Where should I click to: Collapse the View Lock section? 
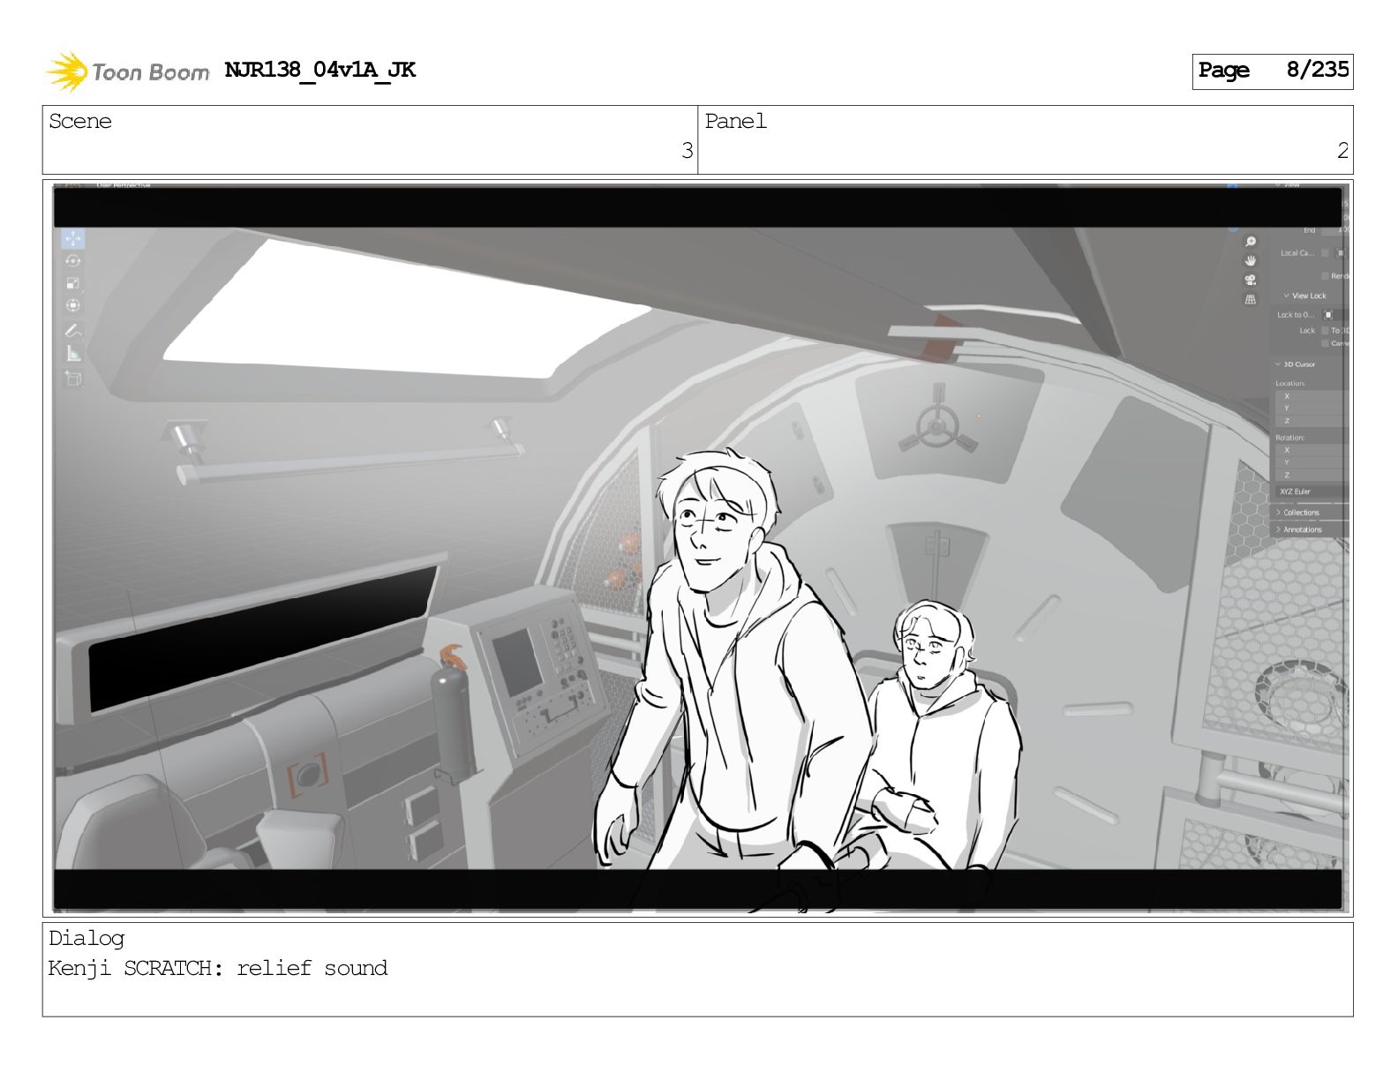[x=1304, y=296]
